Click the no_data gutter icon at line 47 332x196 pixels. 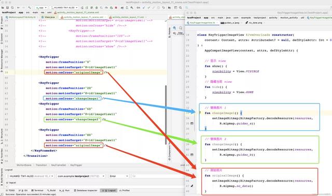click(192, 186)
